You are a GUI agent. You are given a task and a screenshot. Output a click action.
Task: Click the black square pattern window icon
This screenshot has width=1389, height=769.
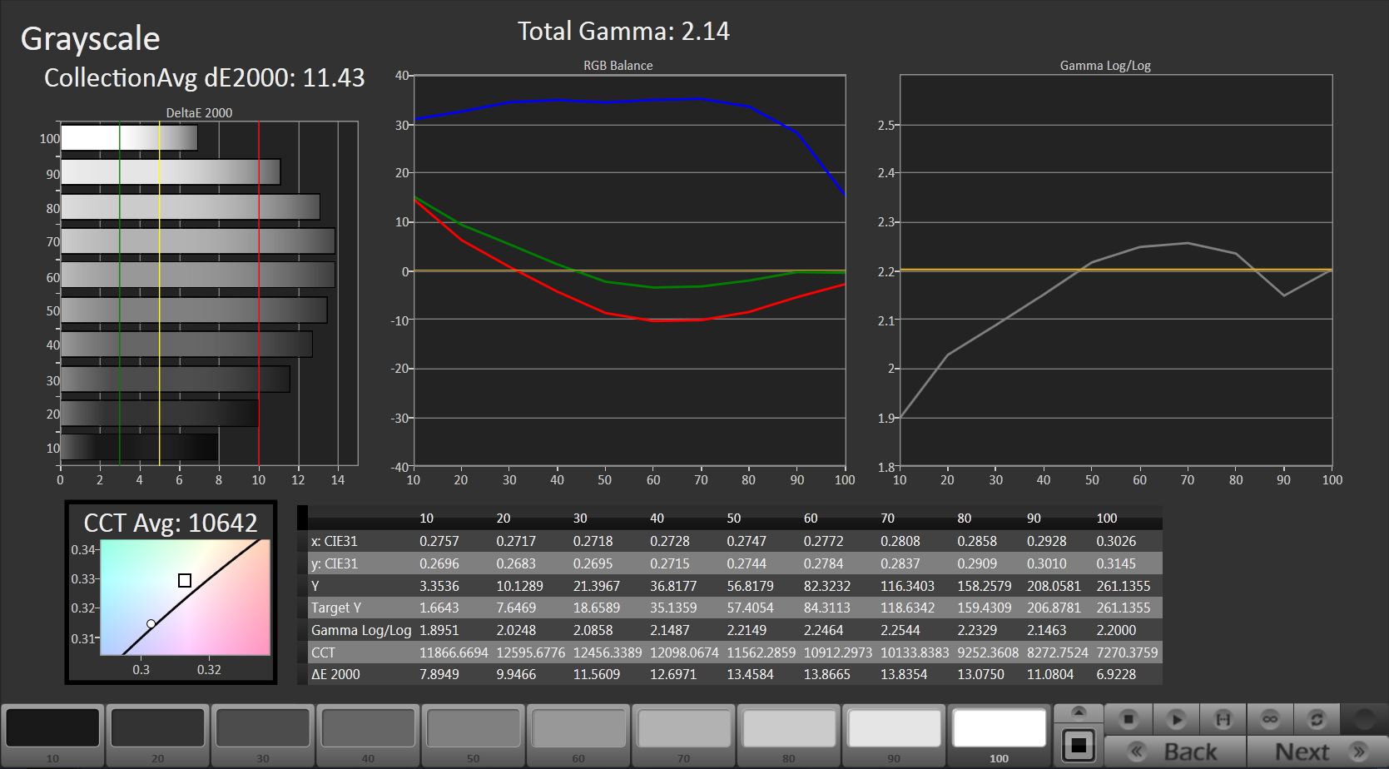pyautogui.click(x=1079, y=744)
